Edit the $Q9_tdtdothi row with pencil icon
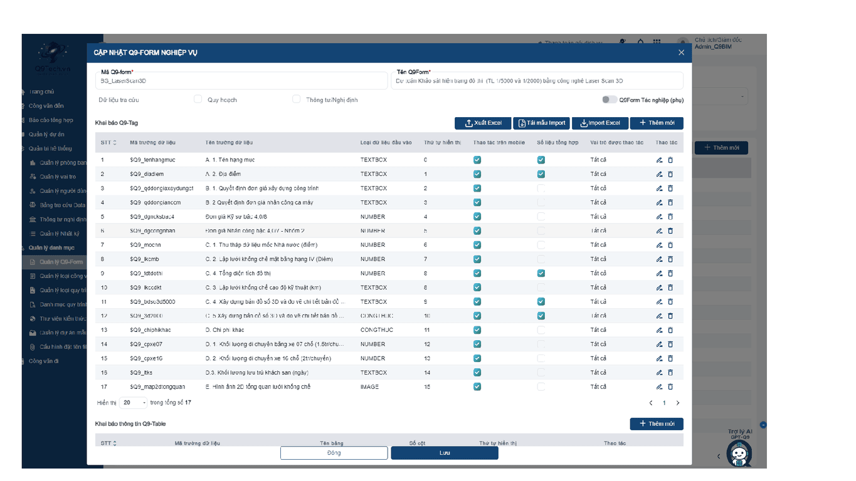 (x=659, y=274)
